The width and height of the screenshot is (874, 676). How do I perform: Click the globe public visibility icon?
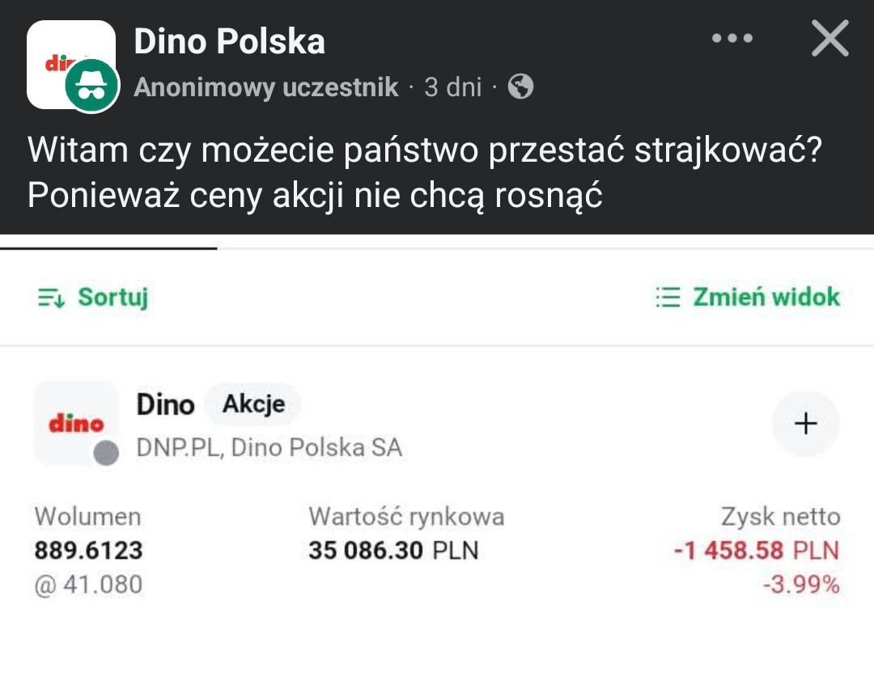pyautogui.click(x=520, y=87)
